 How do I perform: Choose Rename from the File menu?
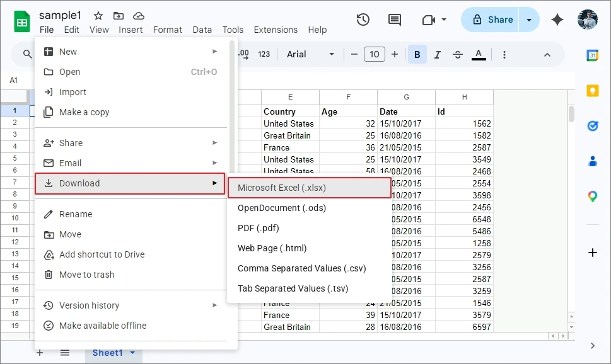tap(131, 214)
